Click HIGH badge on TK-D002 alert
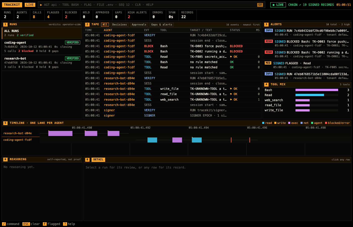This screenshot has width=353, height=227. point(269,52)
